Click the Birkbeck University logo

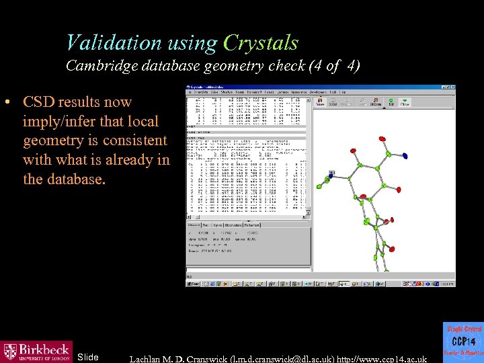(36, 352)
